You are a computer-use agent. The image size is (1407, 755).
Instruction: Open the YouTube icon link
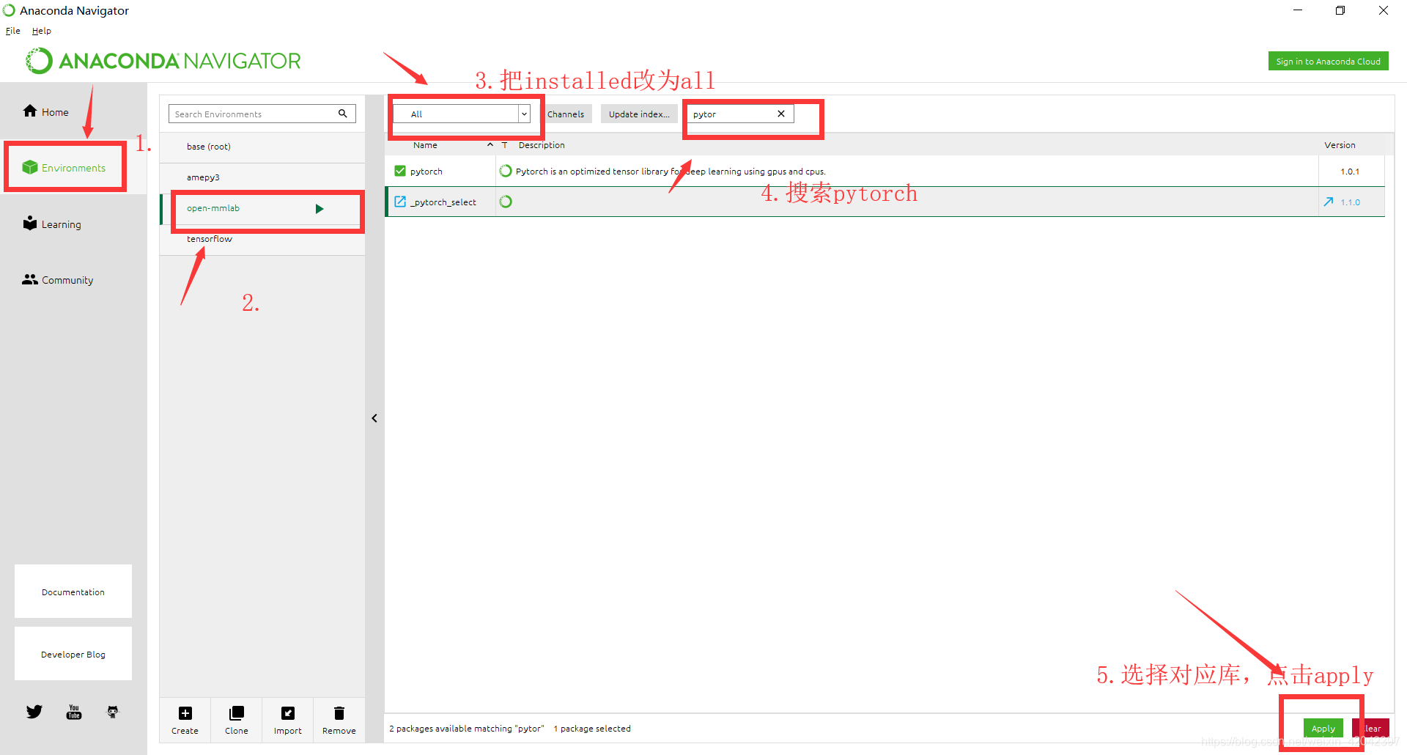(x=74, y=712)
